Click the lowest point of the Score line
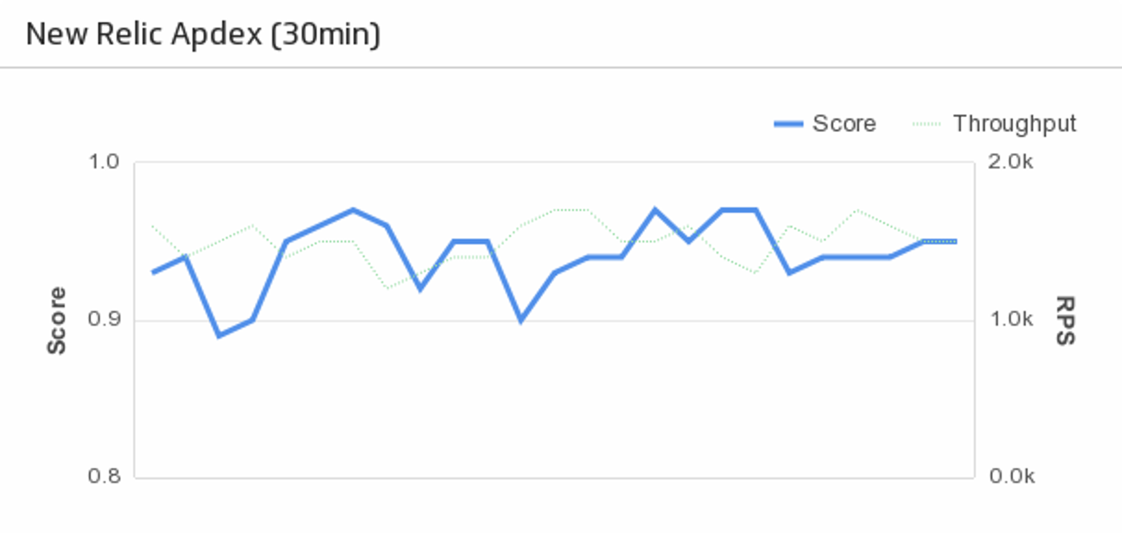 tap(219, 336)
